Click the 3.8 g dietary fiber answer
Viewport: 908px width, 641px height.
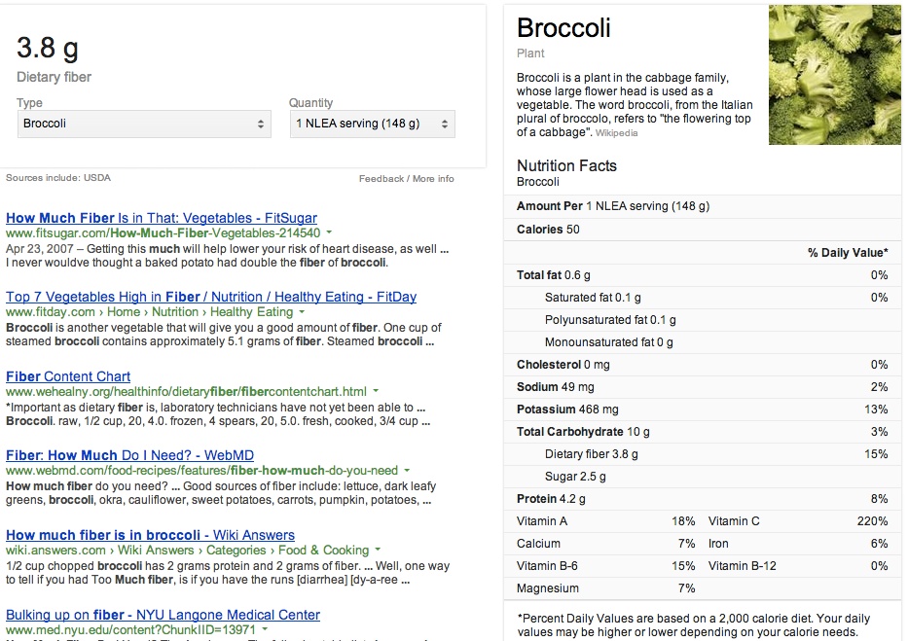48,48
